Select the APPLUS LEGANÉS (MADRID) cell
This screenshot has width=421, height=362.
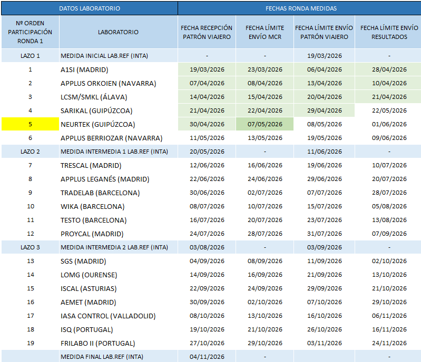[x=118, y=179]
